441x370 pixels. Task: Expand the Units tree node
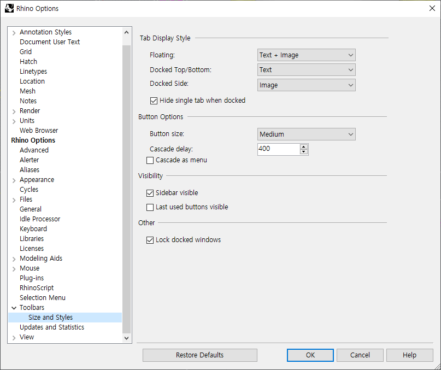click(14, 121)
